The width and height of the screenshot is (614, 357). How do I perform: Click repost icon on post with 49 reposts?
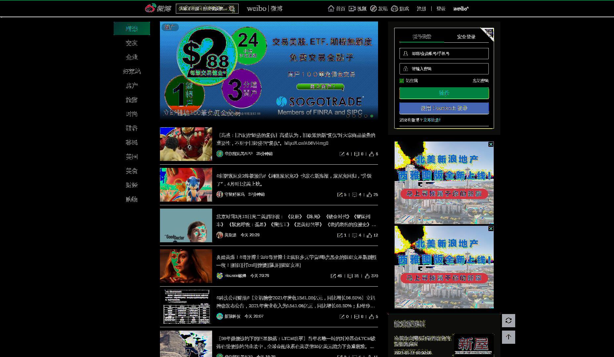[x=333, y=276]
